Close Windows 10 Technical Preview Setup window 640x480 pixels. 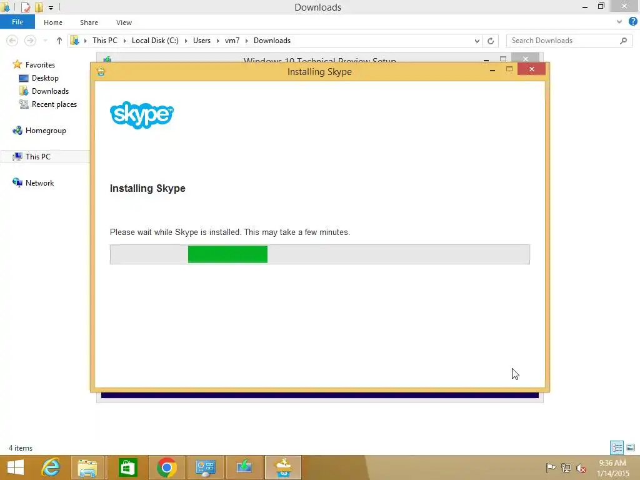(526, 58)
